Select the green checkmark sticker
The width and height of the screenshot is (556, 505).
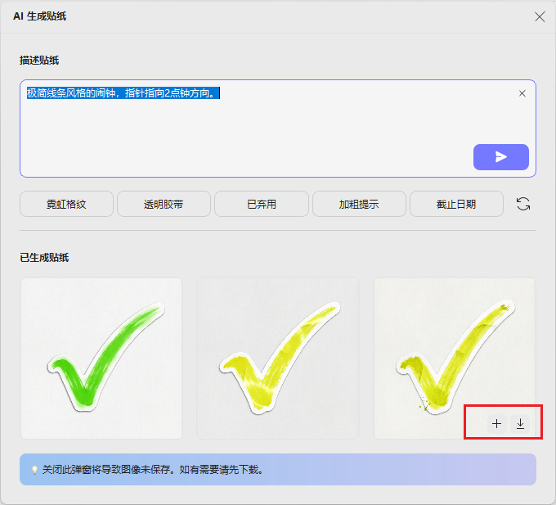[101, 358]
